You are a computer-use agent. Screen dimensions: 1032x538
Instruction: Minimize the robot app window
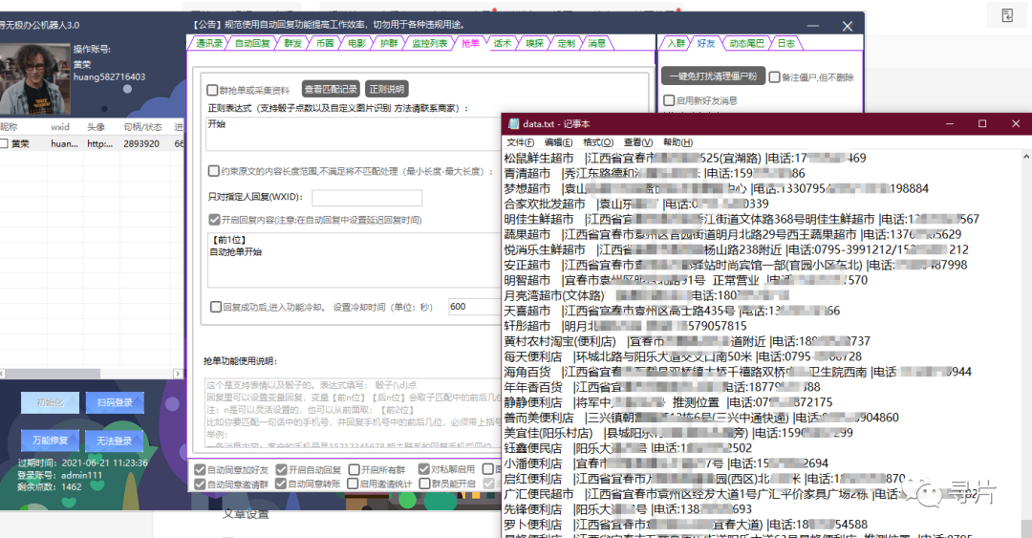click(x=813, y=26)
